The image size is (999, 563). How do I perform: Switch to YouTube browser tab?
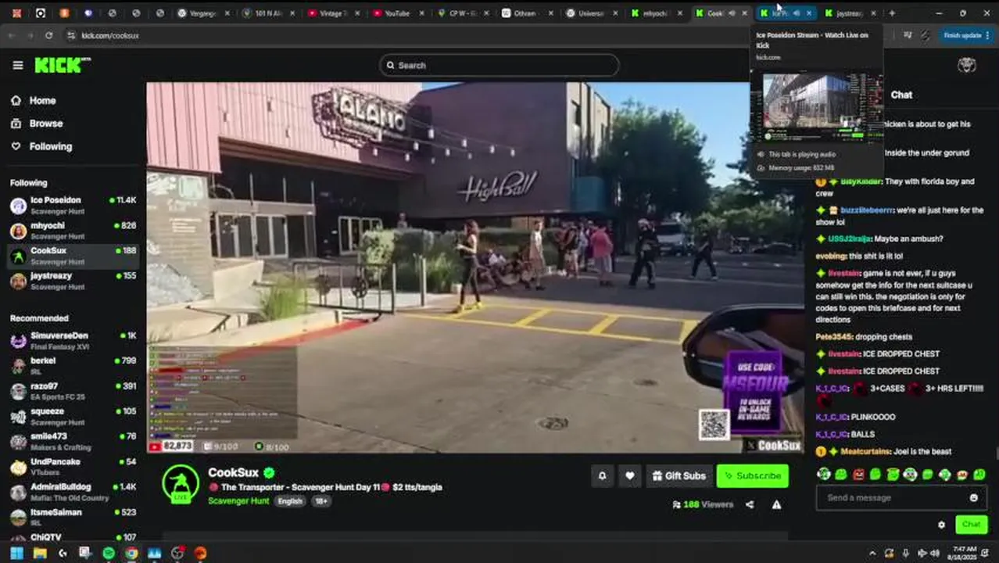(x=396, y=13)
